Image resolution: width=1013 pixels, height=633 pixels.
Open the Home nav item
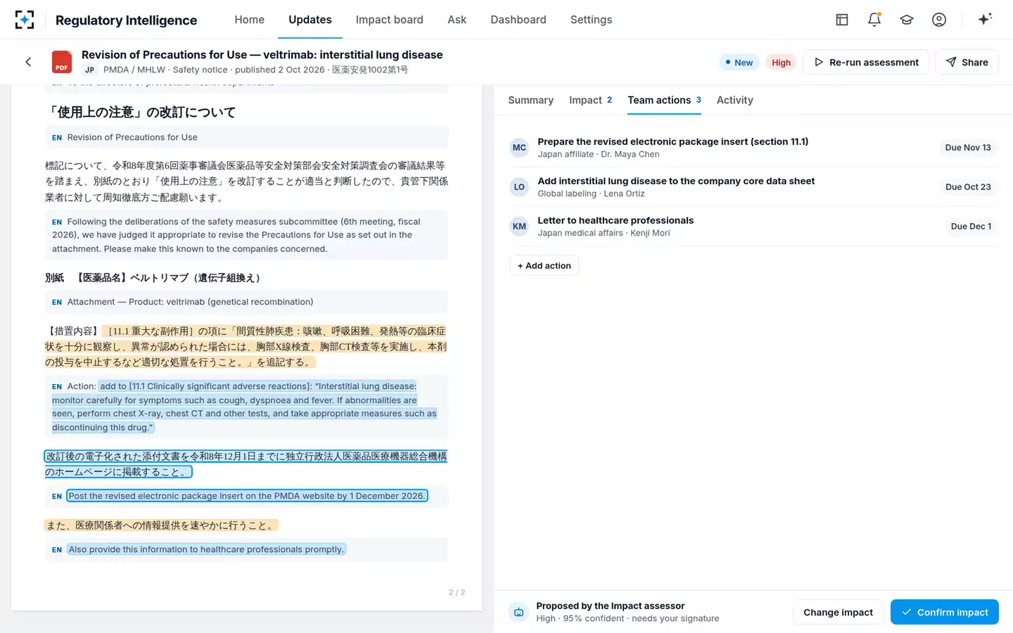click(250, 20)
